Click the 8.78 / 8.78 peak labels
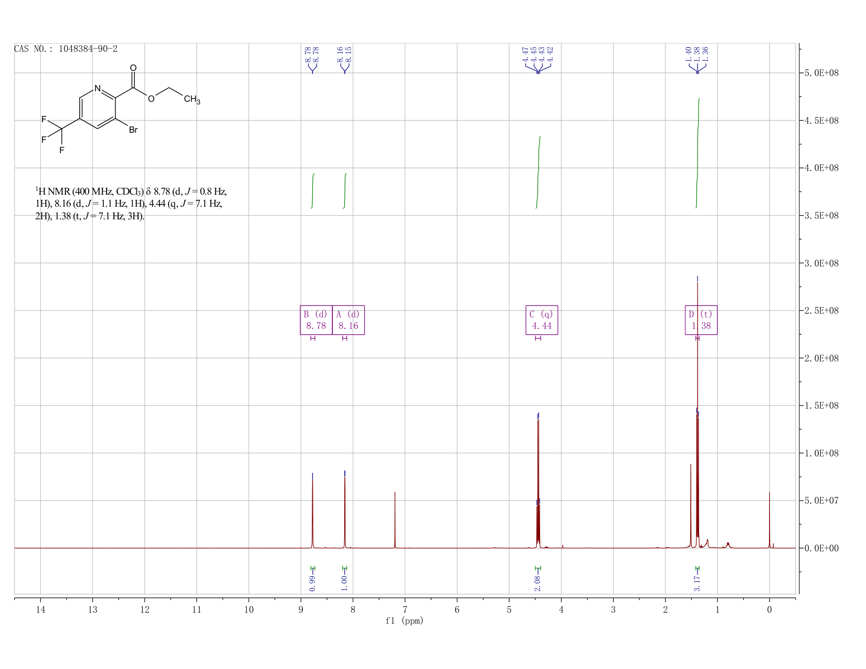This screenshot has width=866, height=669. [x=312, y=54]
